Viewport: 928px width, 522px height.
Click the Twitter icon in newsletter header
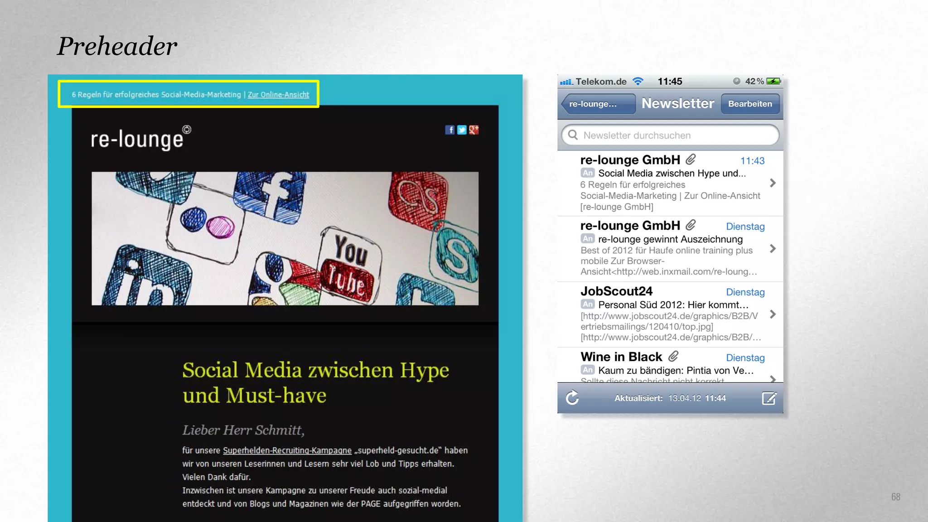click(462, 130)
